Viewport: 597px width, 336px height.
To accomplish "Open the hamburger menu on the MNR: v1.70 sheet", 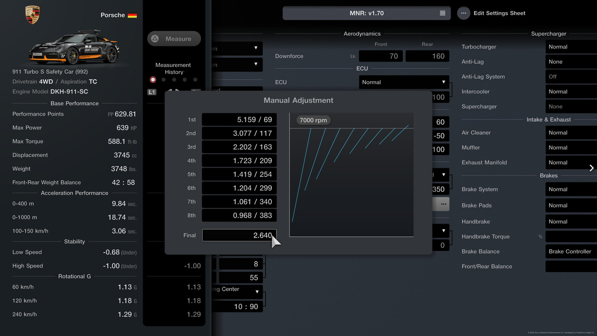I will pyautogui.click(x=443, y=13).
